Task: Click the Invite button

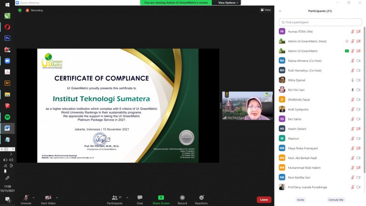Action: click(x=300, y=200)
